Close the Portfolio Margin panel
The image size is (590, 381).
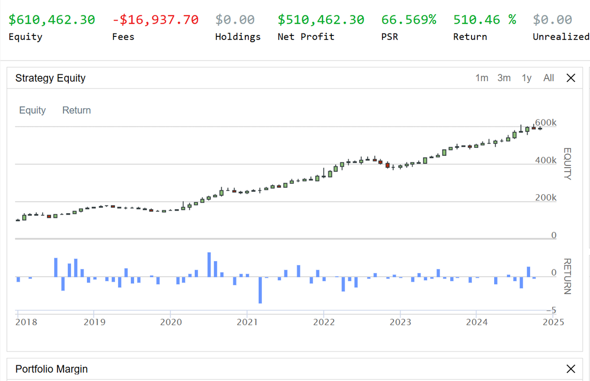click(570, 369)
